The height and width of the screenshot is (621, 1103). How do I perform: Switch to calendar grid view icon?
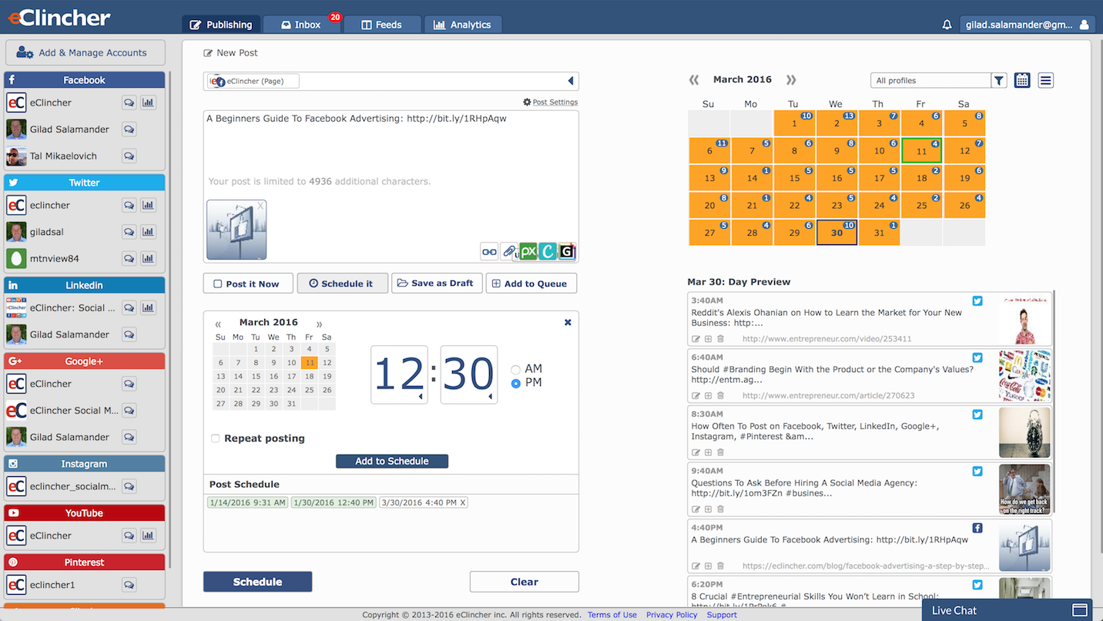1022,80
